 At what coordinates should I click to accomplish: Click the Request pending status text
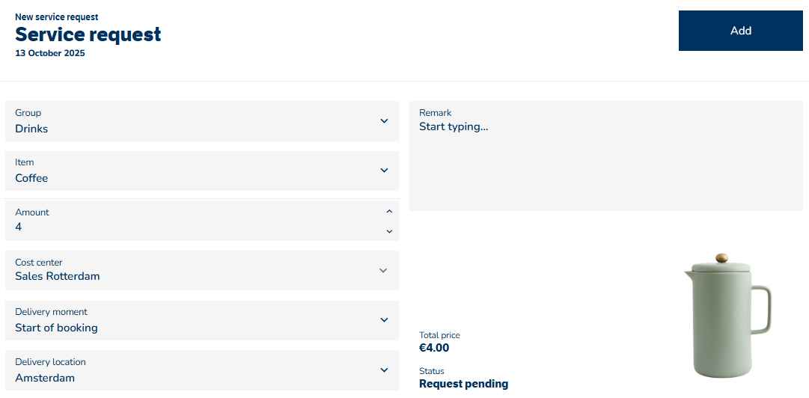click(x=463, y=384)
